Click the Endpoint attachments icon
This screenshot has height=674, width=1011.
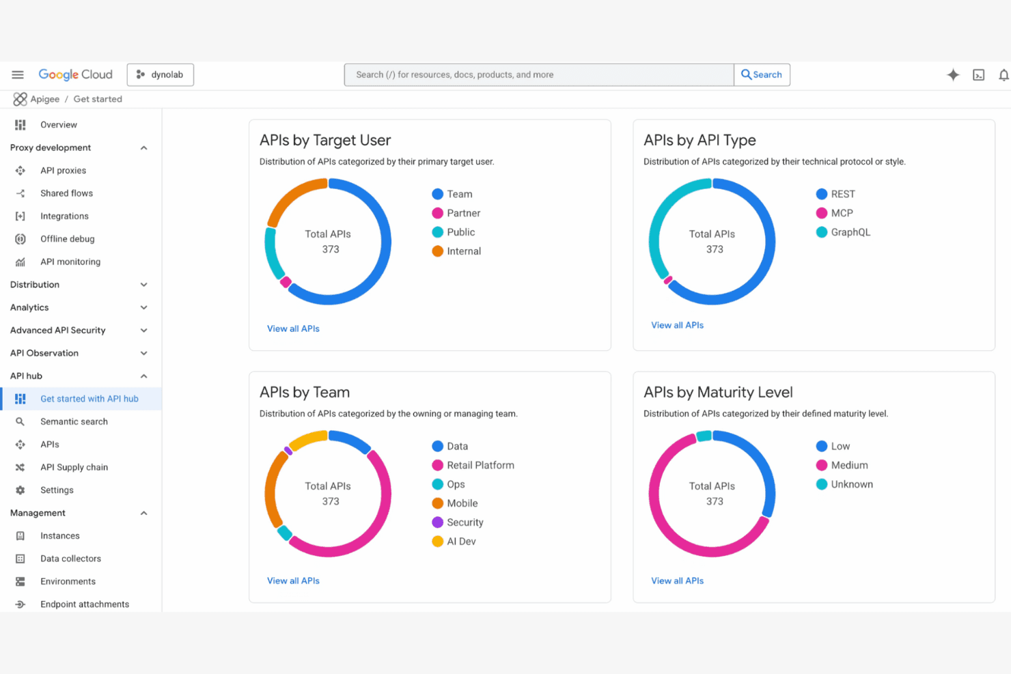coord(20,604)
